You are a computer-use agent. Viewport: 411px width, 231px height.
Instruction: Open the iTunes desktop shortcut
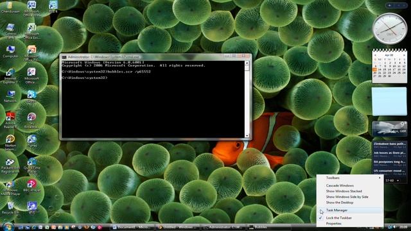[x=31, y=141]
